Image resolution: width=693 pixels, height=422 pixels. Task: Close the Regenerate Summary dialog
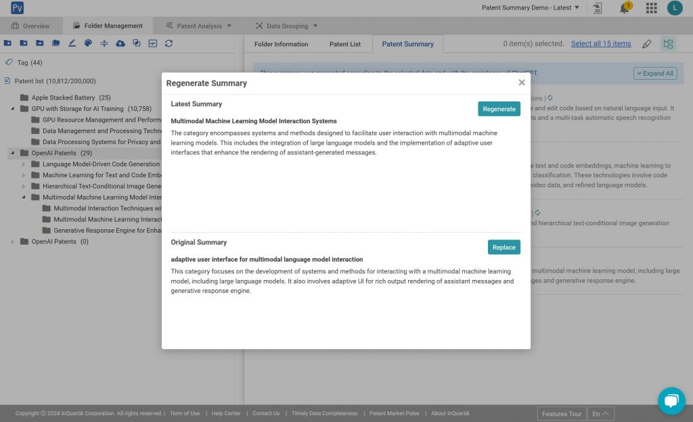[x=522, y=83]
